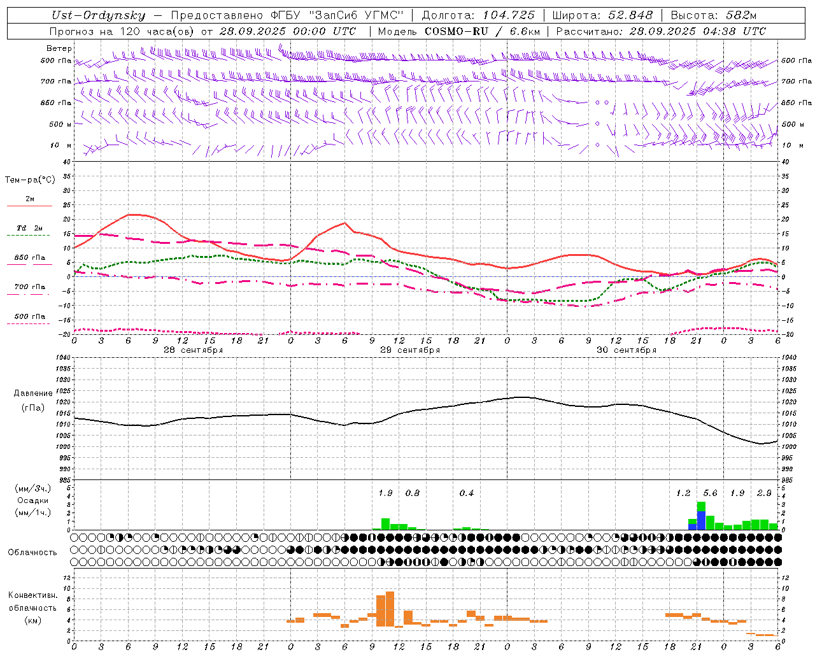The width and height of the screenshot is (815, 652).
Task: Click the Тем-ра(°C) label
Action: click(x=30, y=180)
